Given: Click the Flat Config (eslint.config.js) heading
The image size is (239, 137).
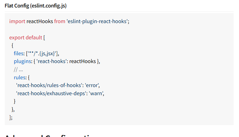Looking at the screenshot, I should tap(35, 6).
